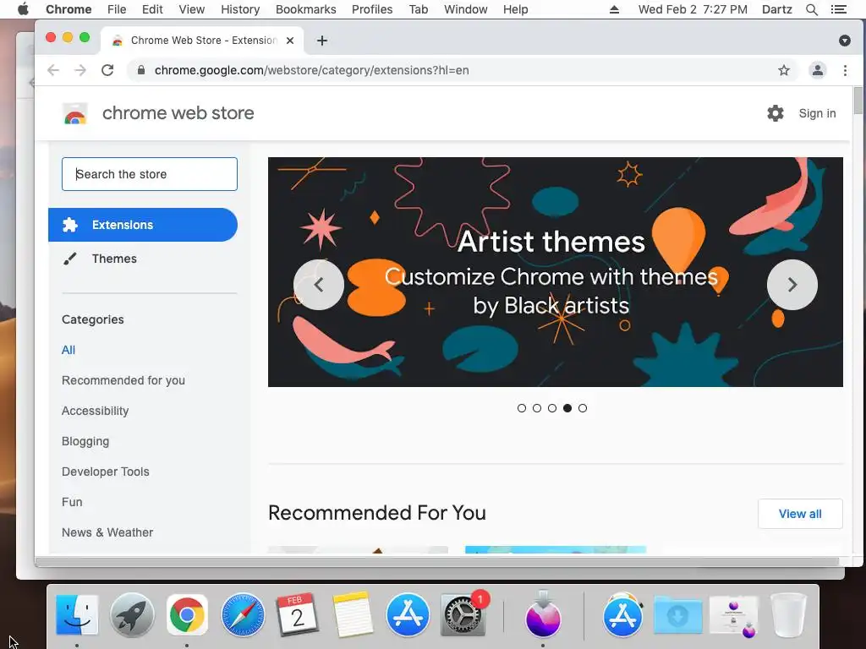Open the History menu

(240, 9)
